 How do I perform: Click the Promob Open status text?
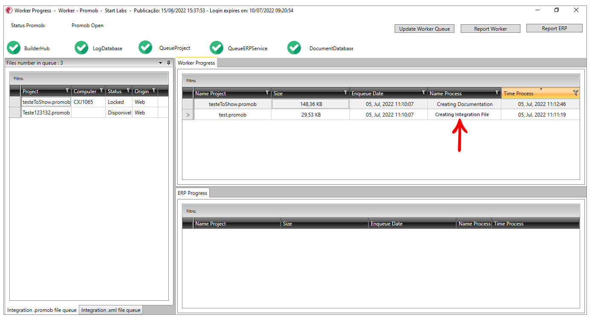click(87, 26)
